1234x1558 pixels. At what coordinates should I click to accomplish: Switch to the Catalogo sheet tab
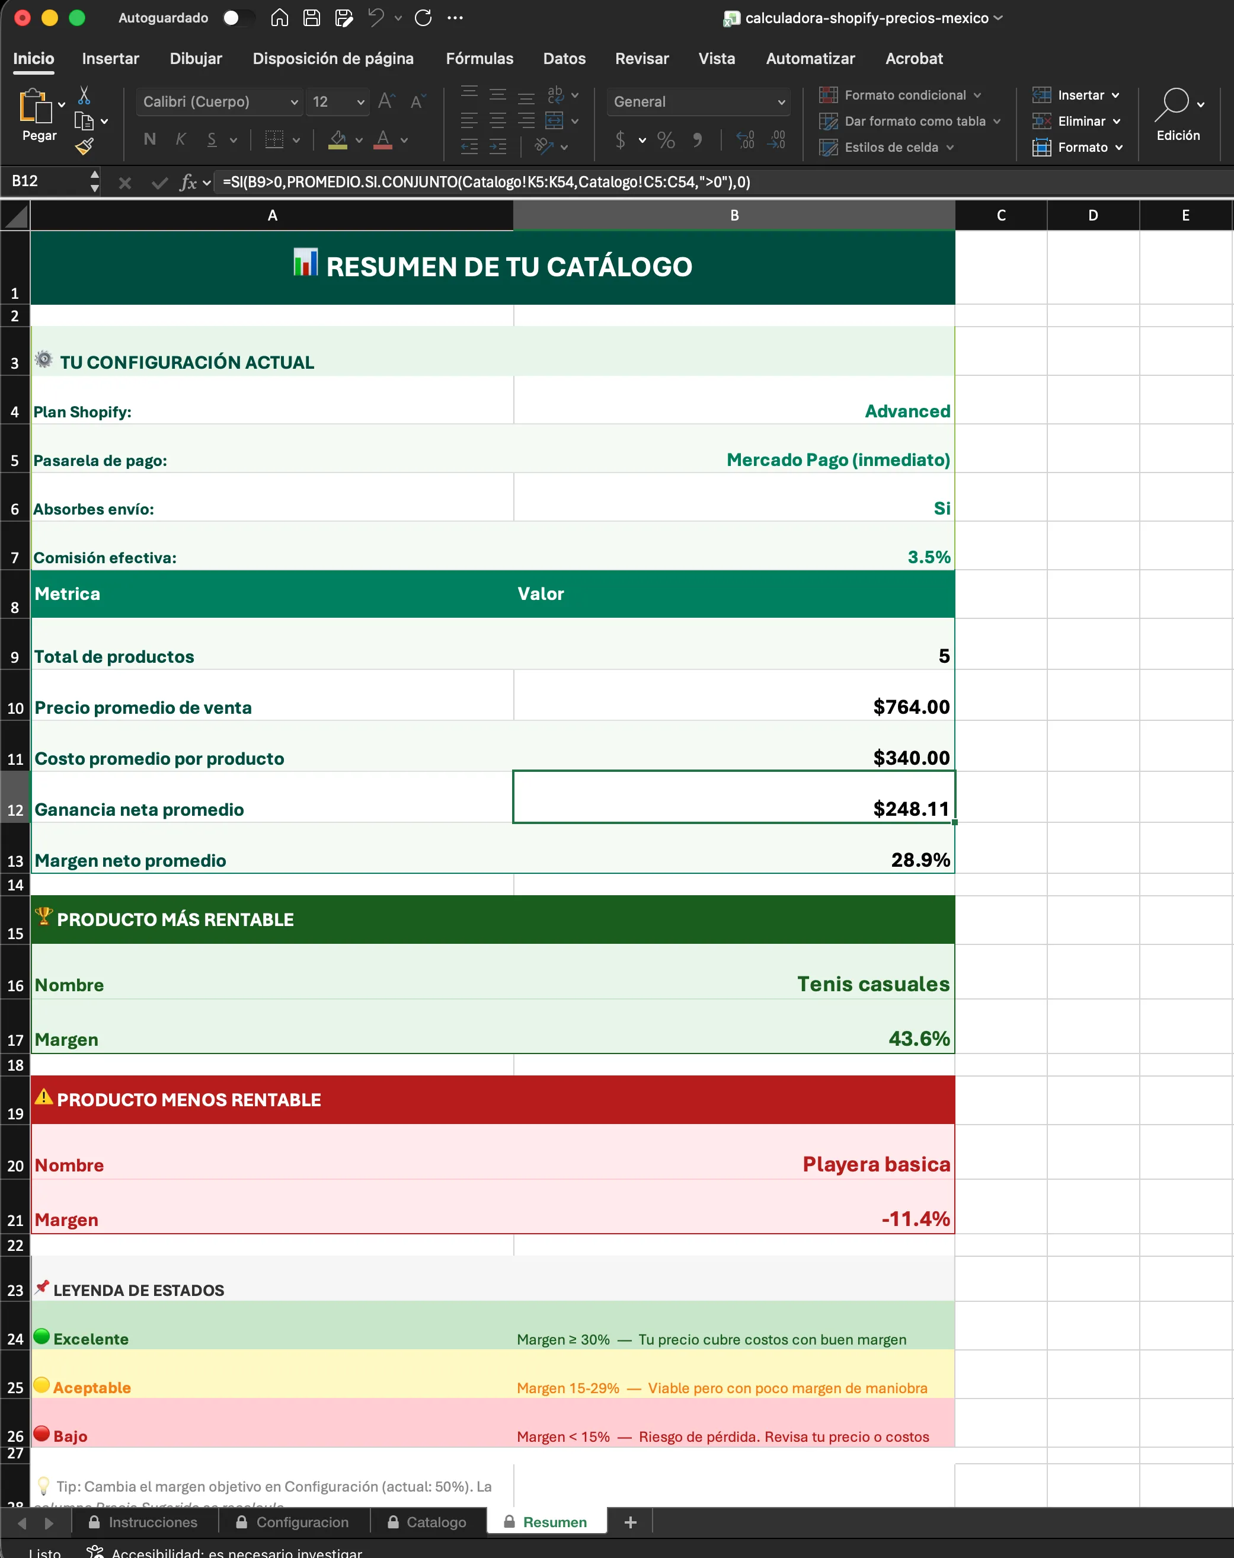[x=436, y=1522]
